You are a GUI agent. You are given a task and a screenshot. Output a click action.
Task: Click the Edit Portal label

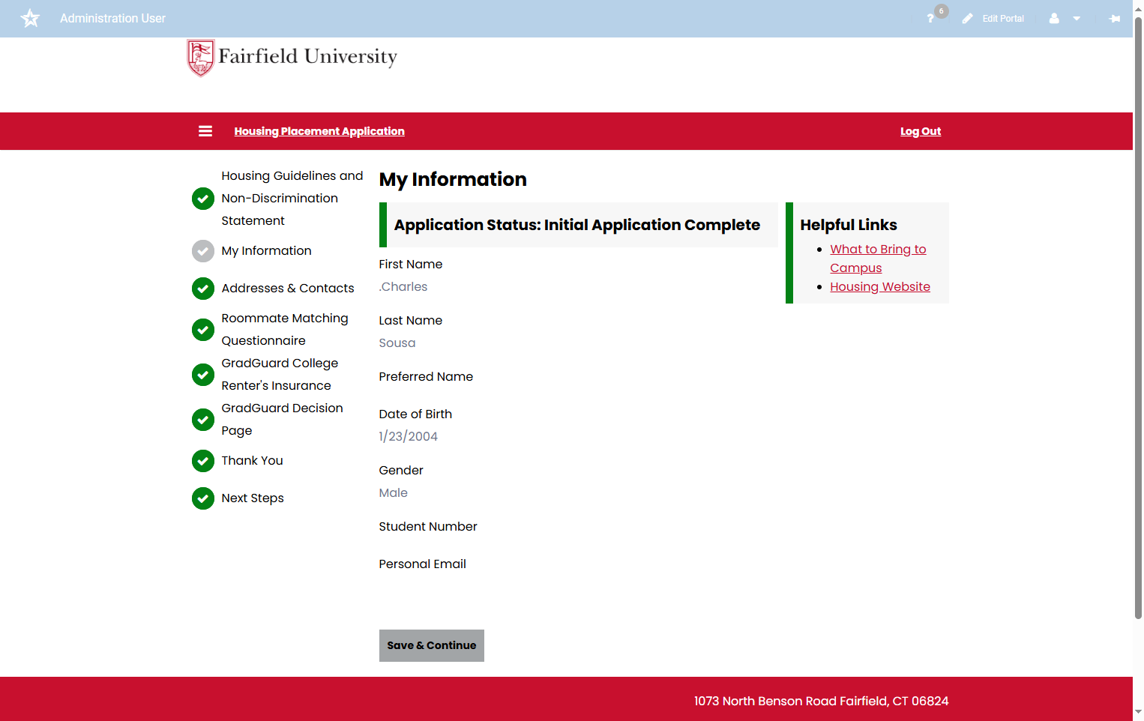click(x=1003, y=19)
